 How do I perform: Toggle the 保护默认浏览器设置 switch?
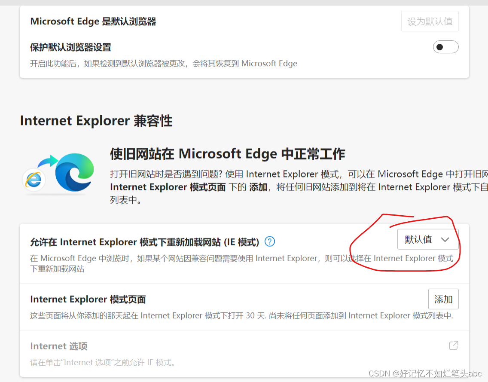pyautogui.click(x=445, y=47)
